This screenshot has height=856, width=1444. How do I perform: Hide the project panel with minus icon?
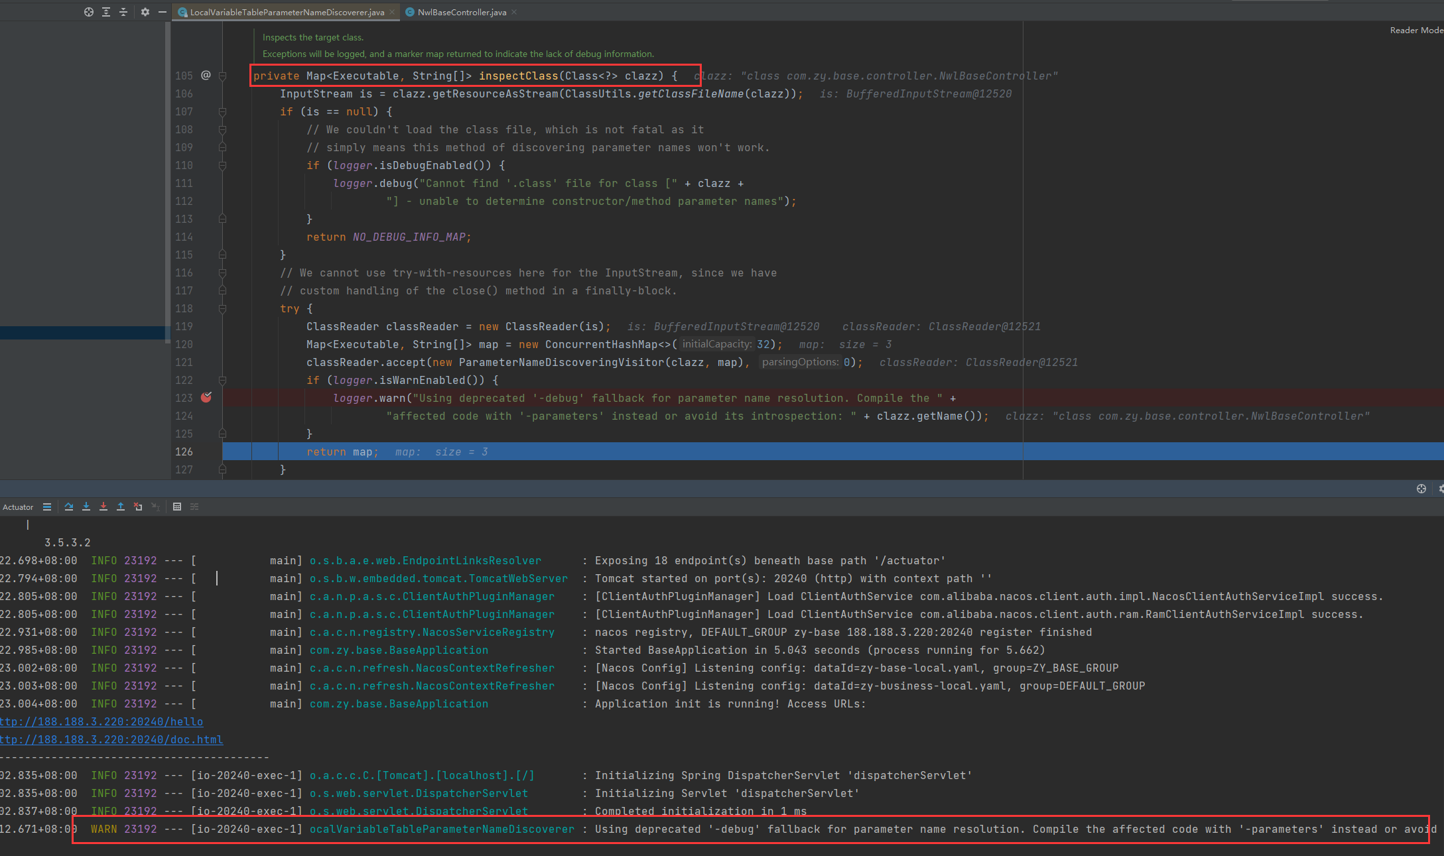click(162, 12)
